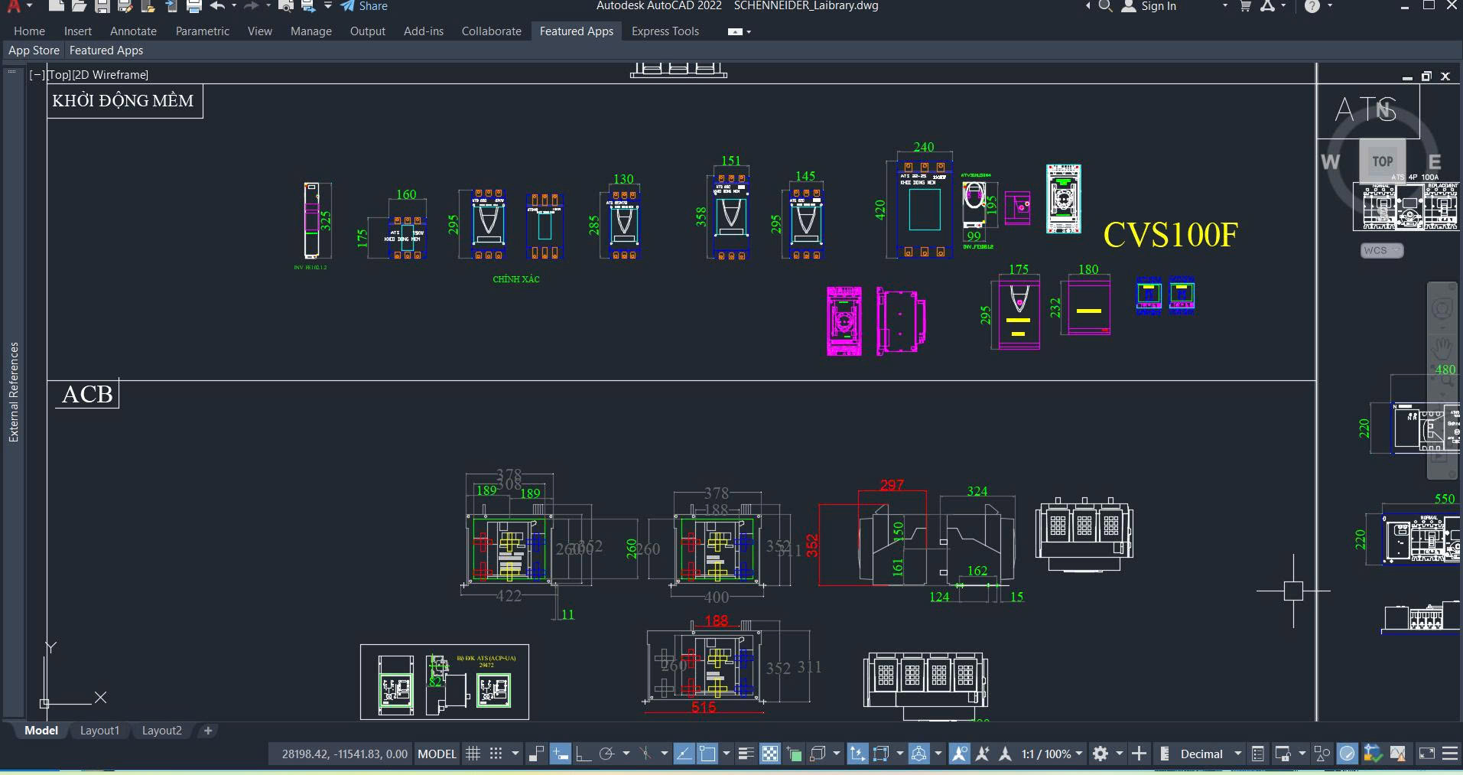Toggle the drawing grid display
This screenshot has height=775, width=1463.
pos(473,754)
